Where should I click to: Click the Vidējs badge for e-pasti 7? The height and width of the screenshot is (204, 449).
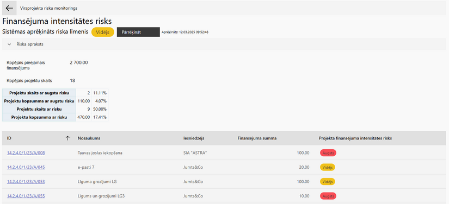pos(328,167)
